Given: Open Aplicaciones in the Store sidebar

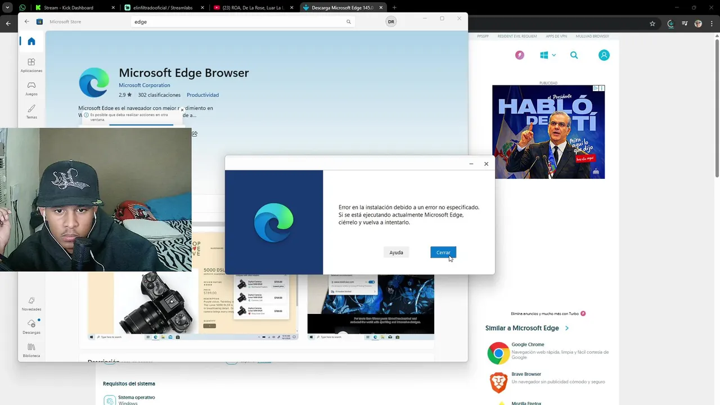Looking at the screenshot, I should pos(31,65).
